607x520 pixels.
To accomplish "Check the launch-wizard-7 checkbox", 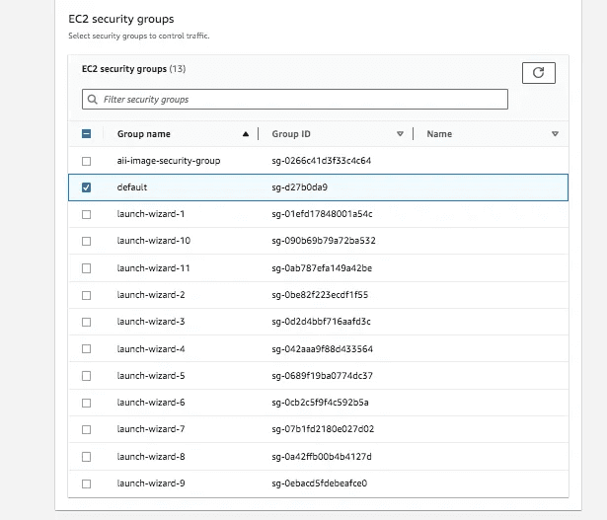I will [x=86, y=429].
